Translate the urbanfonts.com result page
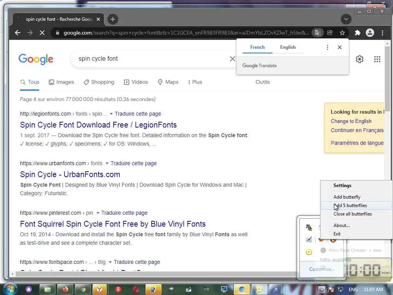Image resolution: width=393 pixels, height=295 pixels. [134, 163]
